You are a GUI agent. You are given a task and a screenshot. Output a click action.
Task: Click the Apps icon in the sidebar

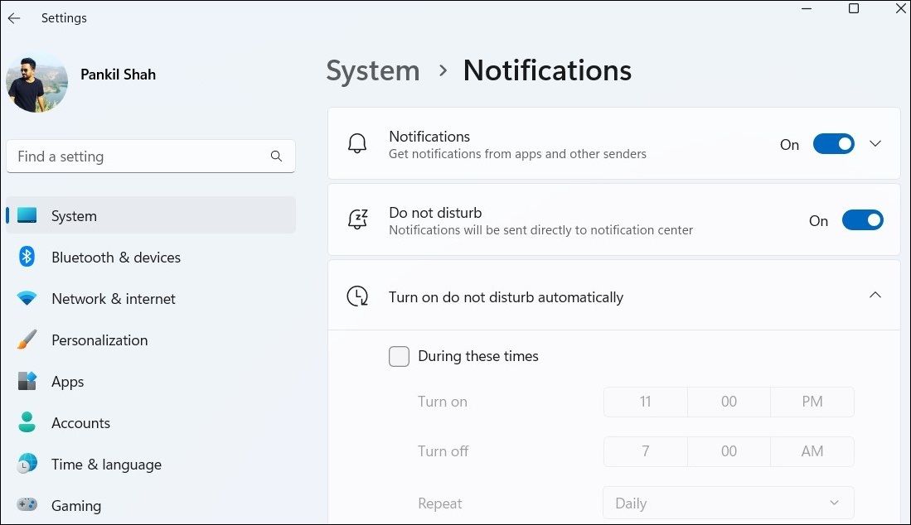pos(26,381)
